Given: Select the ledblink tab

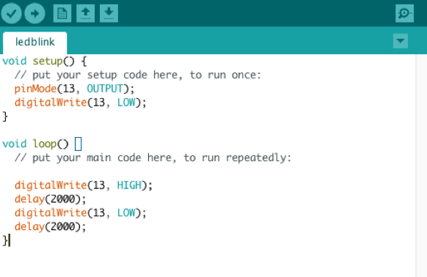Looking at the screenshot, I should tap(35, 43).
